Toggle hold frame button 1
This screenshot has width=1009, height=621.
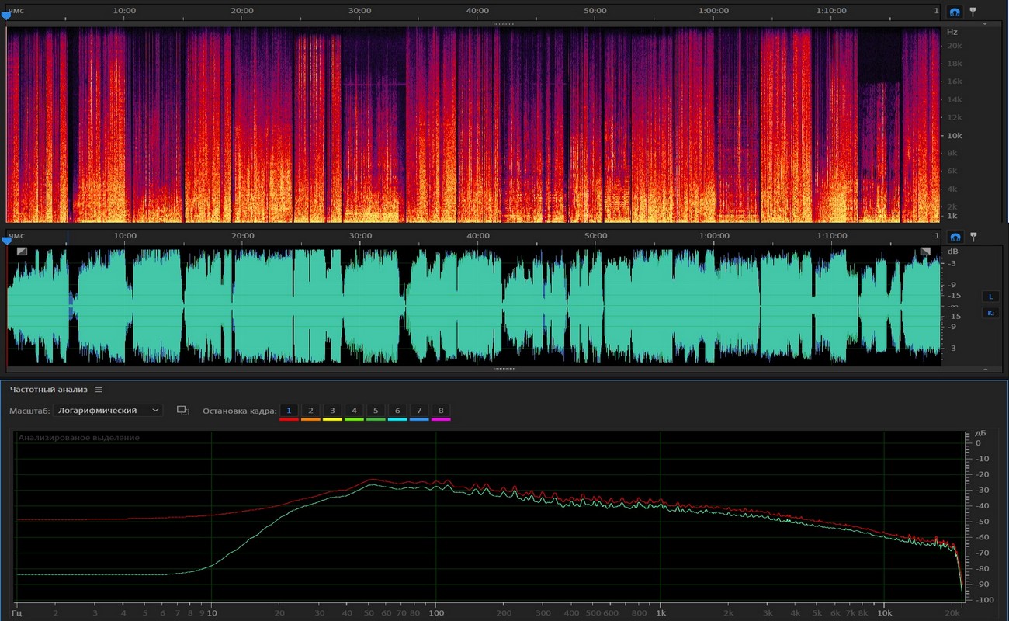pos(289,411)
